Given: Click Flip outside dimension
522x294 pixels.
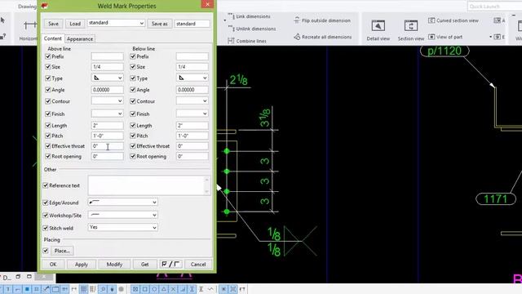Looking at the screenshot, I should [322, 20].
